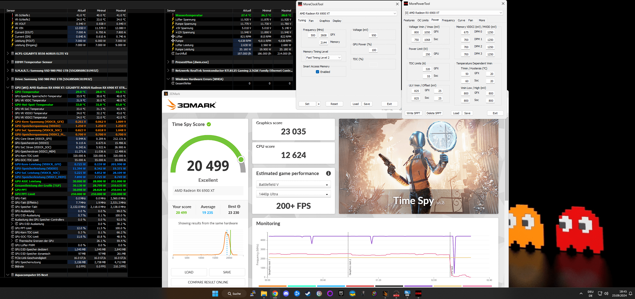
Task: Click LOAD button under 3DMark score chart
Action: 189,272
